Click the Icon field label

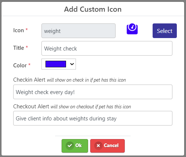coord(19,30)
